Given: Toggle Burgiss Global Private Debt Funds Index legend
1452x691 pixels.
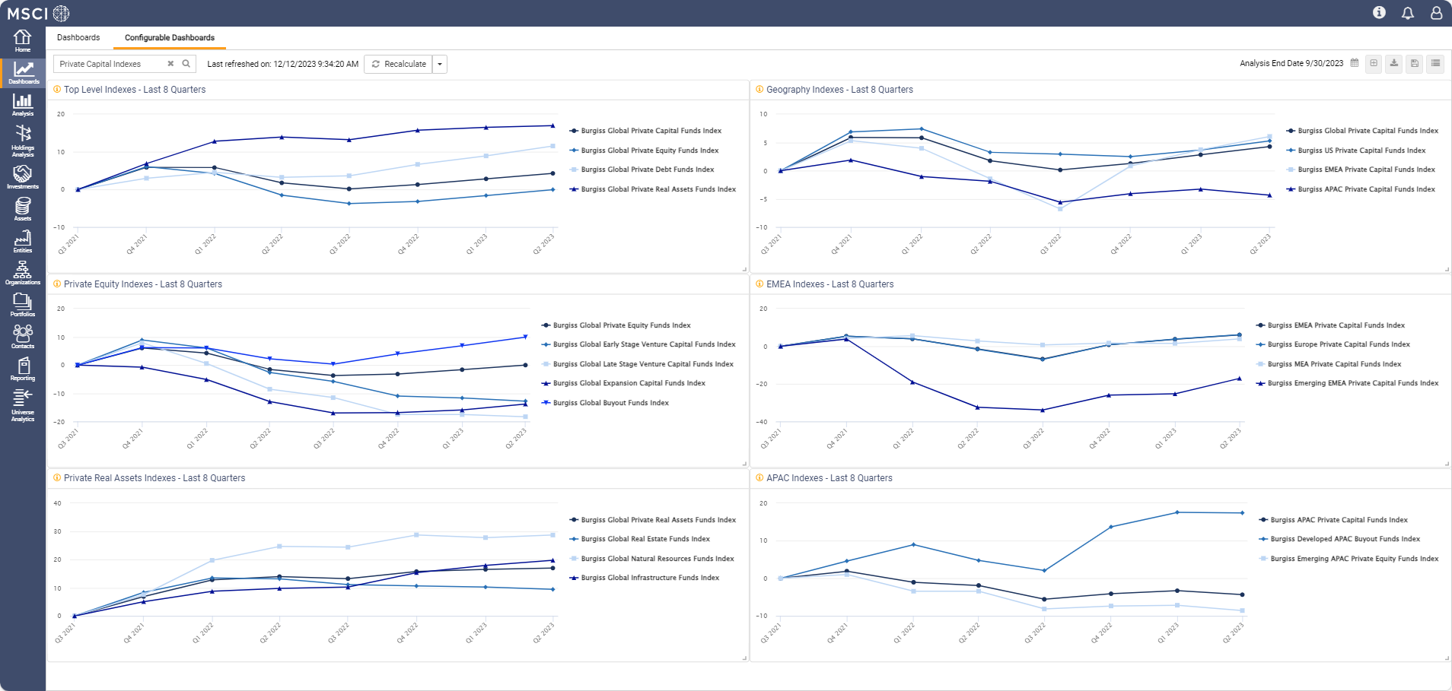Looking at the screenshot, I should point(647,170).
